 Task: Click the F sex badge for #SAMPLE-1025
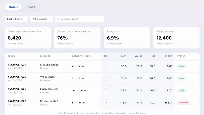(106, 78)
